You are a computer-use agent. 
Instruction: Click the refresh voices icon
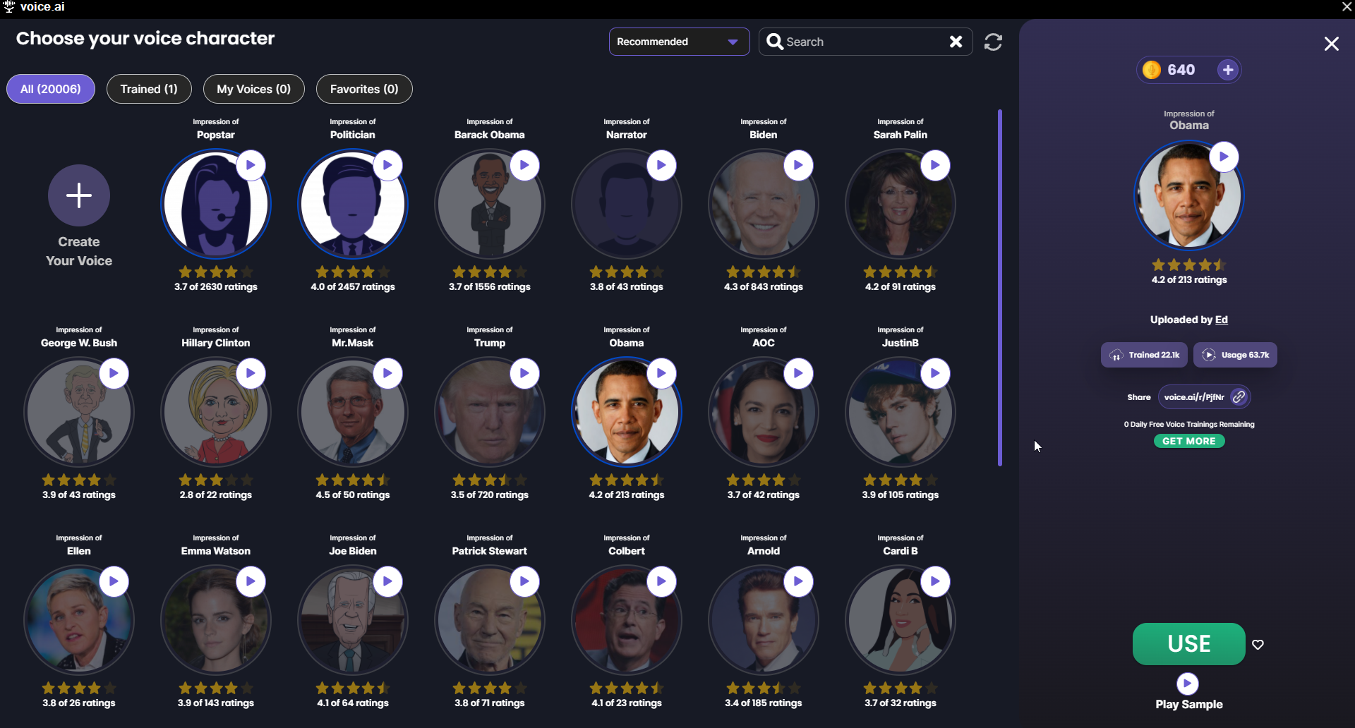[x=993, y=42]
